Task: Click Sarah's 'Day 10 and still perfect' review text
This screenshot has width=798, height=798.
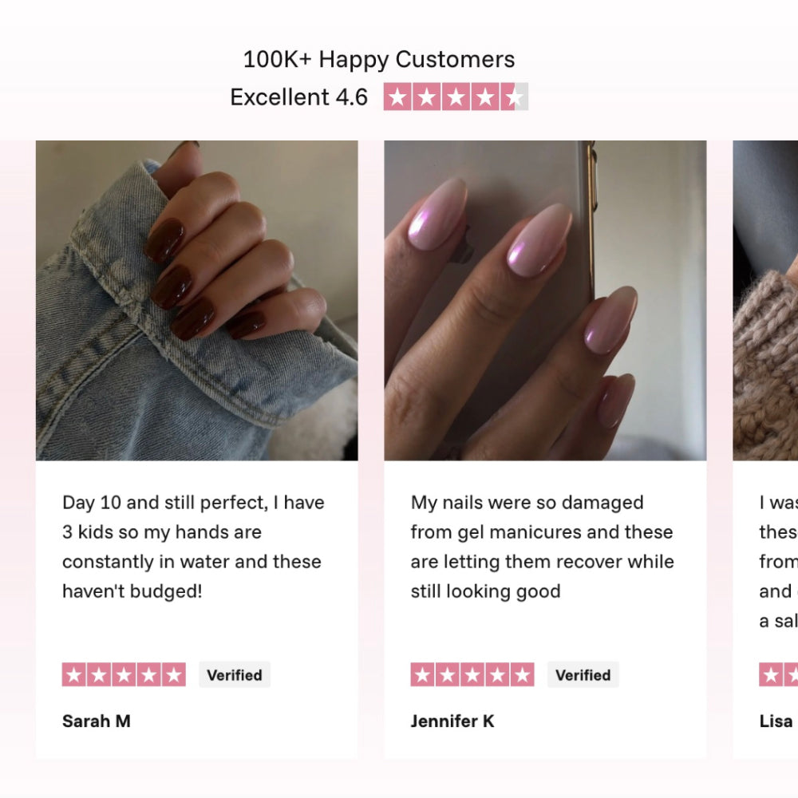Action: (193, 547)
